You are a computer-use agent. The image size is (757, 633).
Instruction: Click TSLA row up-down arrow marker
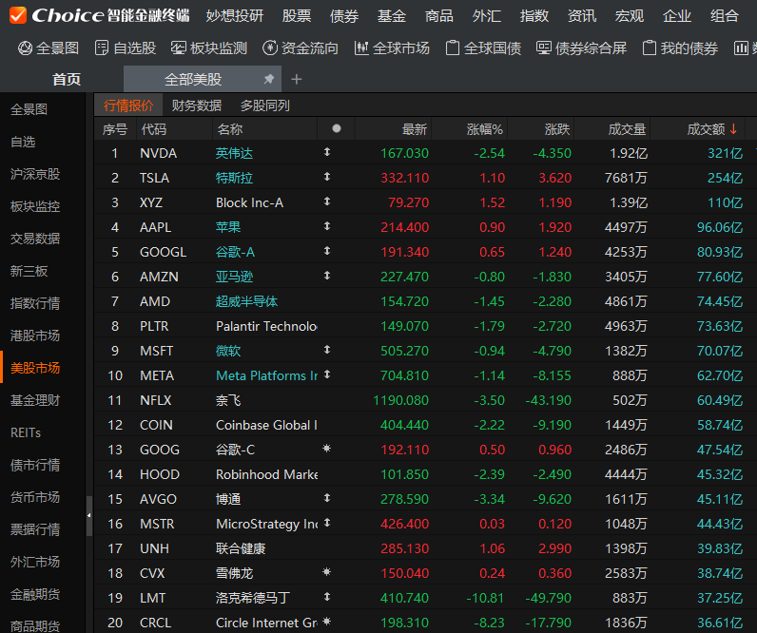(x=327, y=177)
